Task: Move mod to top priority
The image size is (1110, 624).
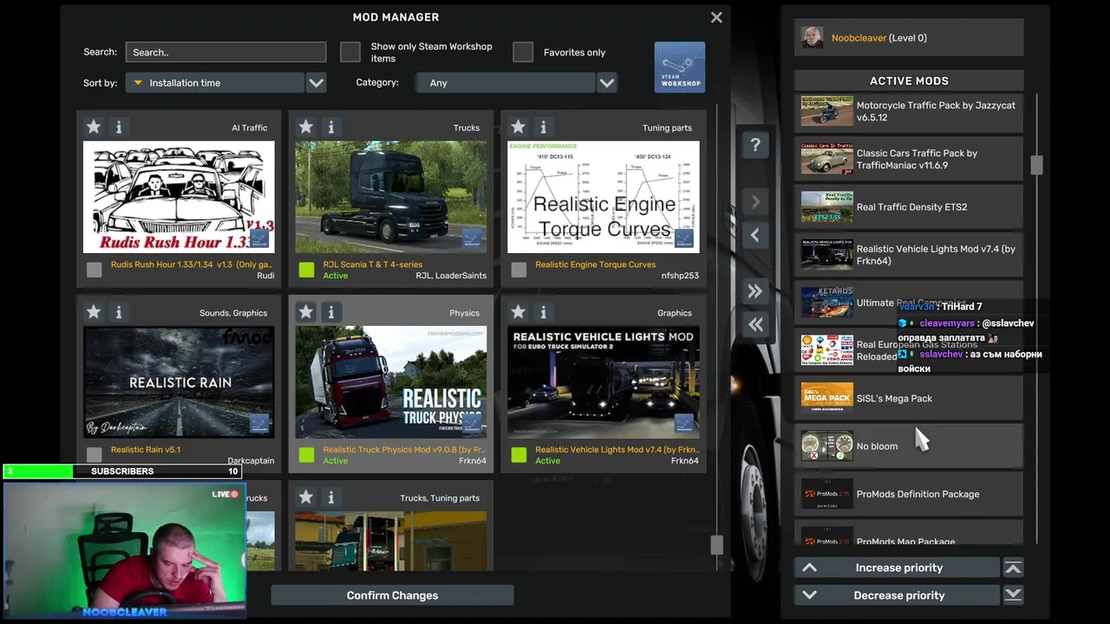Action: (1013, 568)
